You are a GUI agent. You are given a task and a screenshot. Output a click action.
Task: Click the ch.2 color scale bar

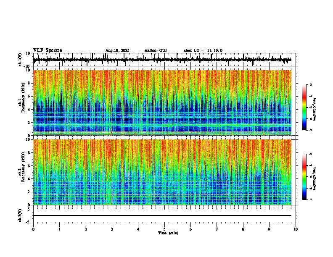[x=304, y=177]
